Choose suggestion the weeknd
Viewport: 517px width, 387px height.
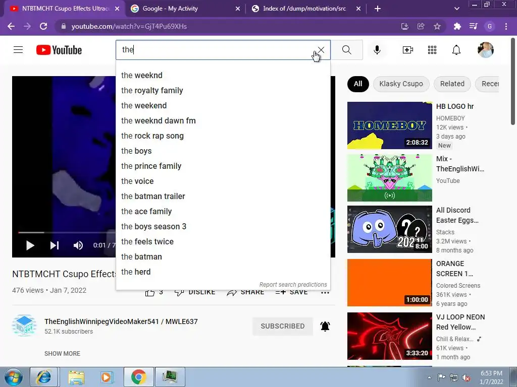(x=223, y=76)
